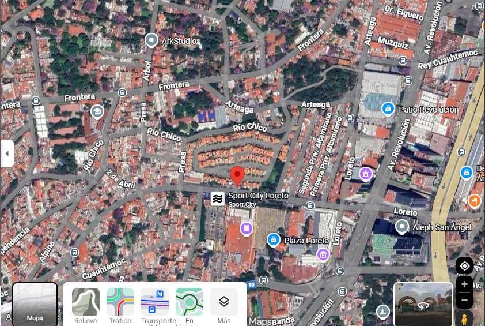The height and width of the screenshot is (326, 485).
Task: Click the bus stop at bottom on Av. Revolución
Action: [x=342, y=291]
